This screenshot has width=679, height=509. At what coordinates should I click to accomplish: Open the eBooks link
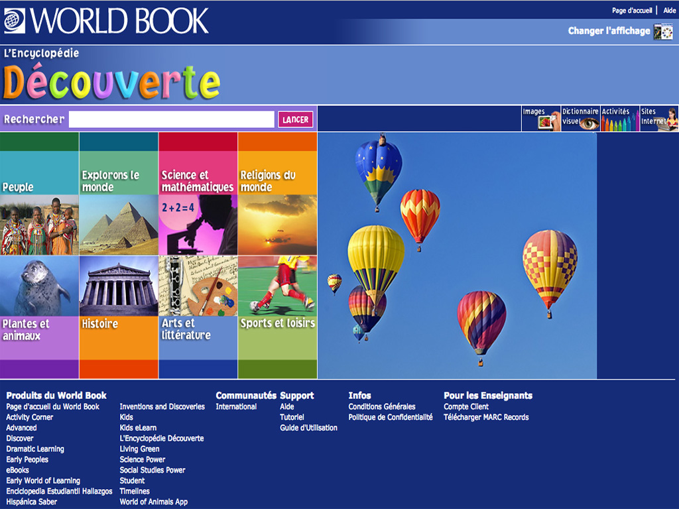pos(17,470)
